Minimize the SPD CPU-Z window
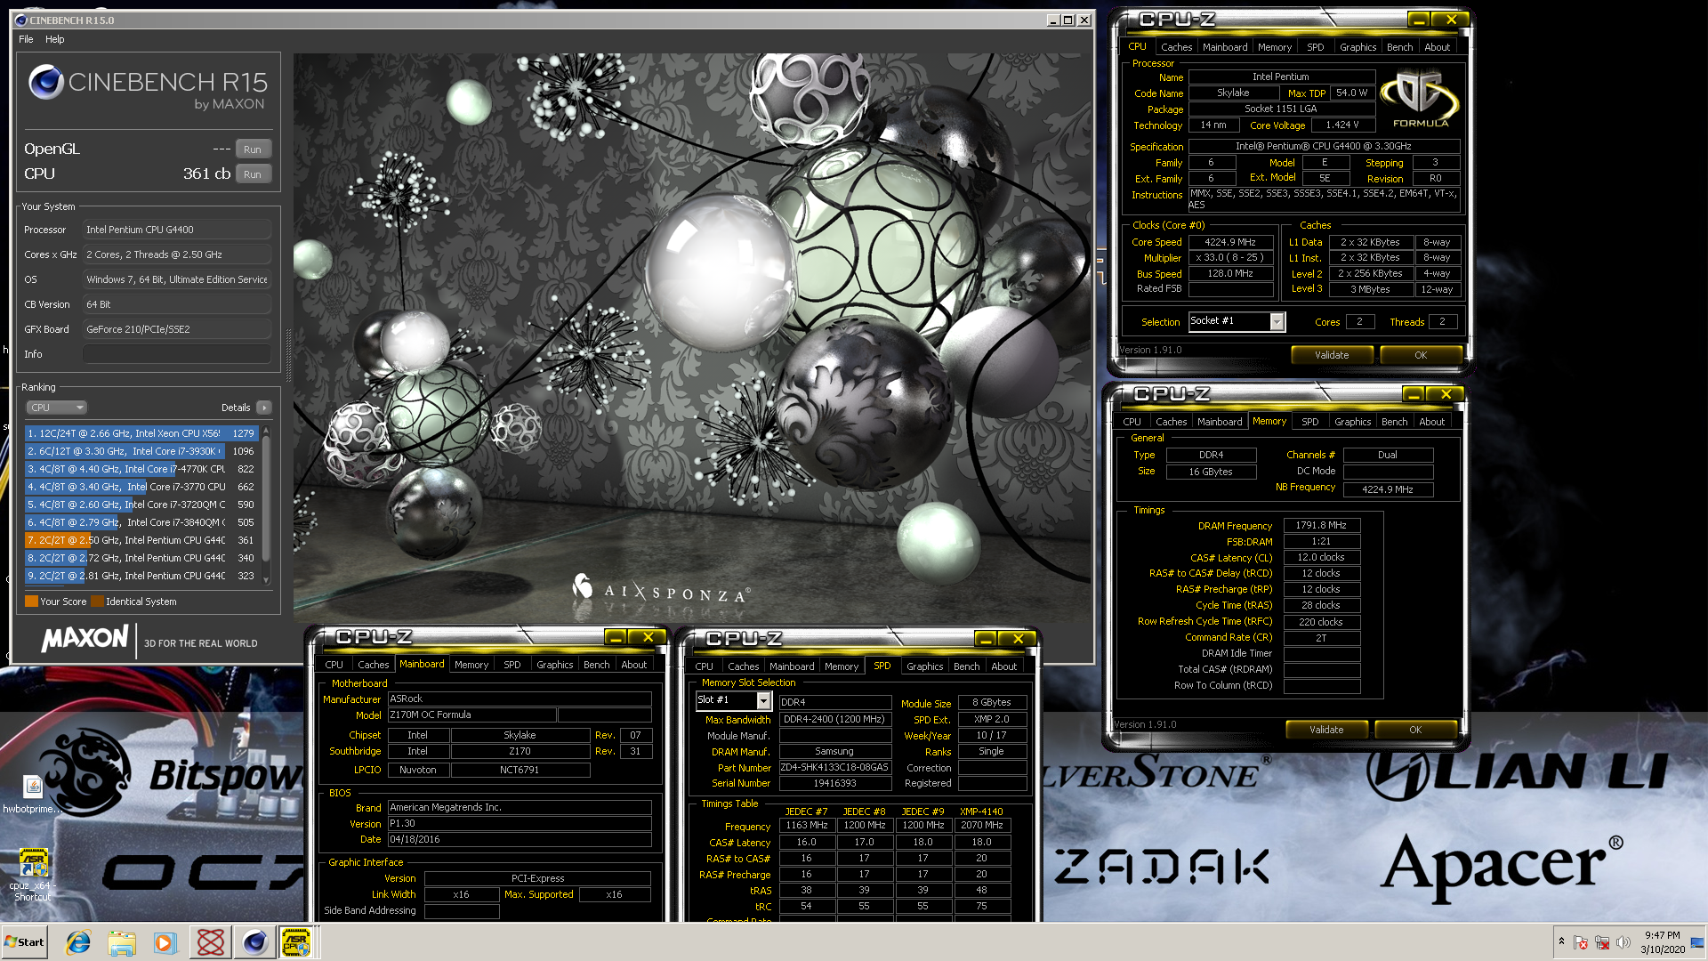 pyautogui.click(x=985, y=639)
